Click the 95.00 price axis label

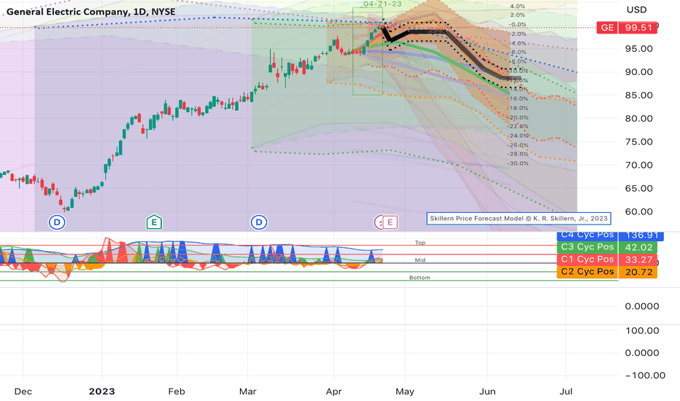point(639,49)
